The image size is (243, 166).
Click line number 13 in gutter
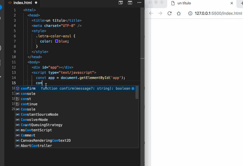[x=14, y=72]
